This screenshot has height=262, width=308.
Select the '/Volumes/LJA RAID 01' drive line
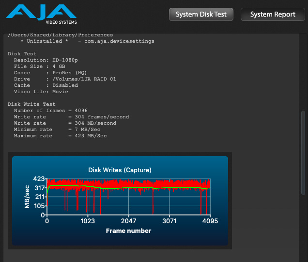click(65, 79)
